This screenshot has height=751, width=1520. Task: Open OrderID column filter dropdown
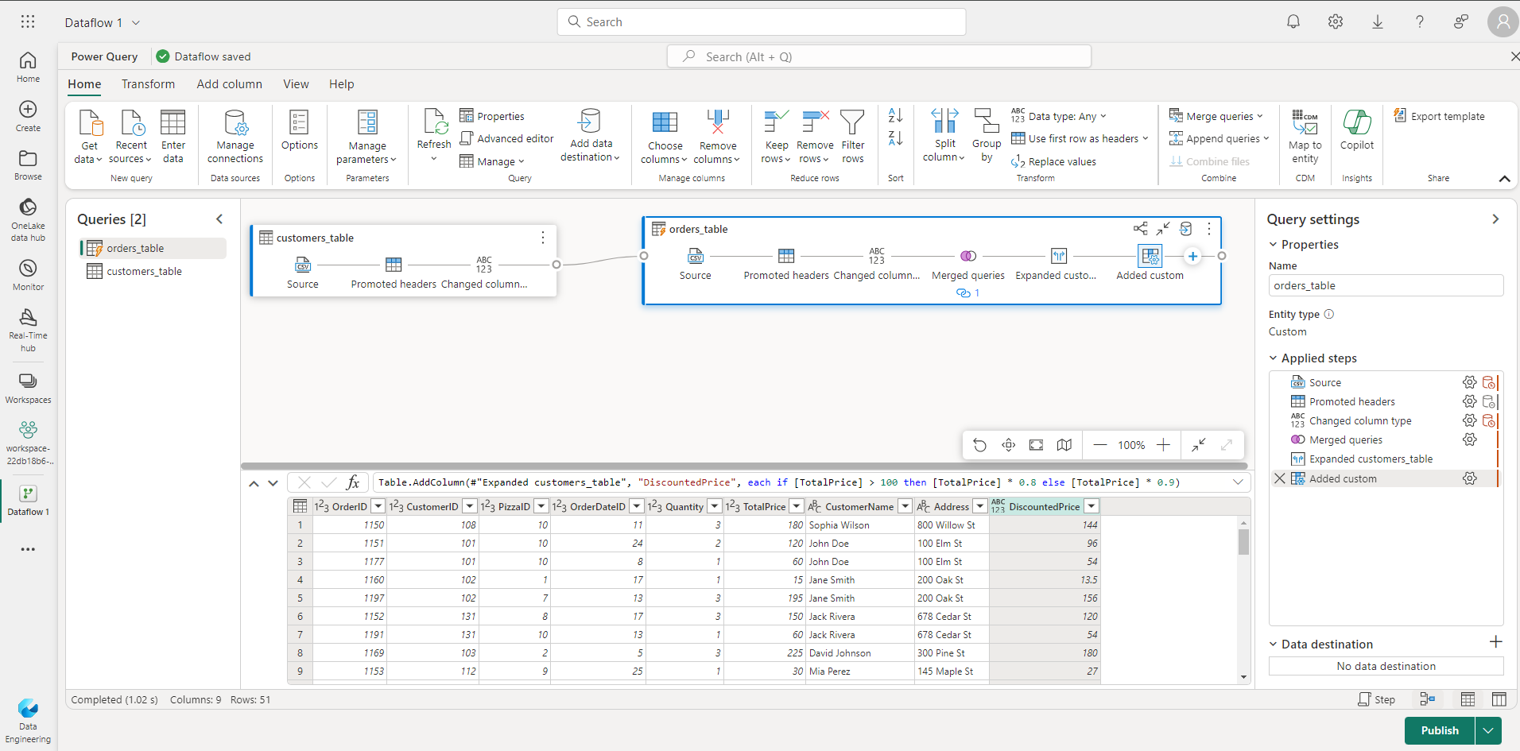[378, 506]
